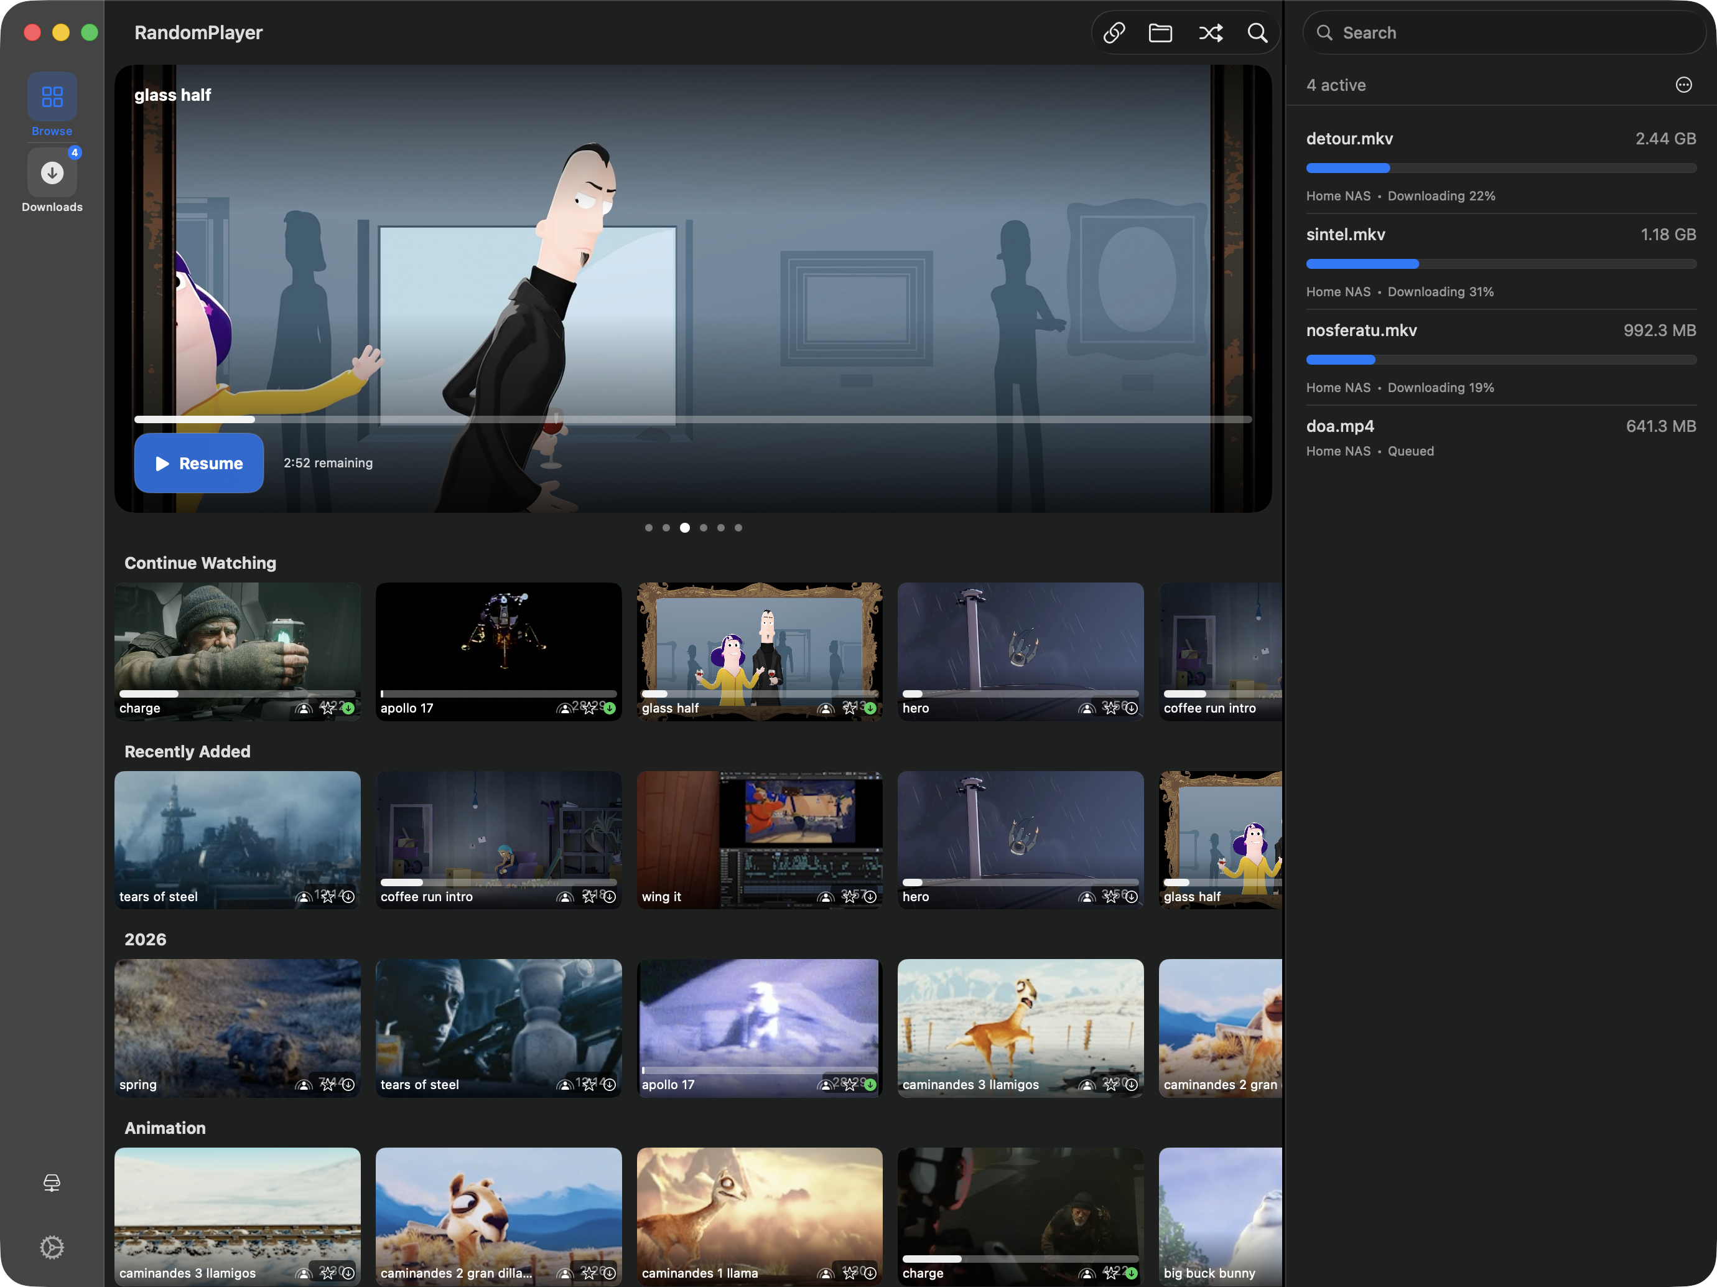This screenshot has width=1717, height=1287.
Task: Click the server connection icon in sidebar bottom
Action: coord(52,1182)
